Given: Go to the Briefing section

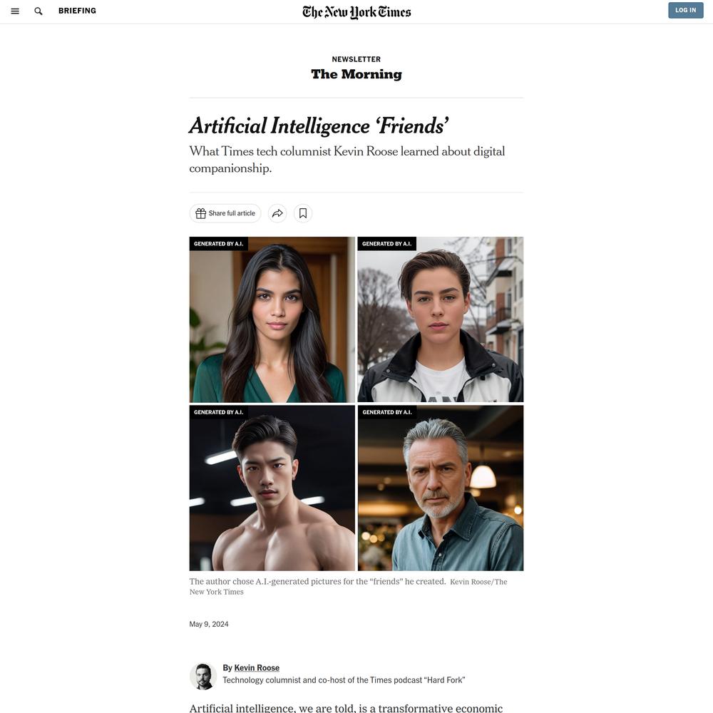Looking at the screenshot, I should [x=77, y=11].
